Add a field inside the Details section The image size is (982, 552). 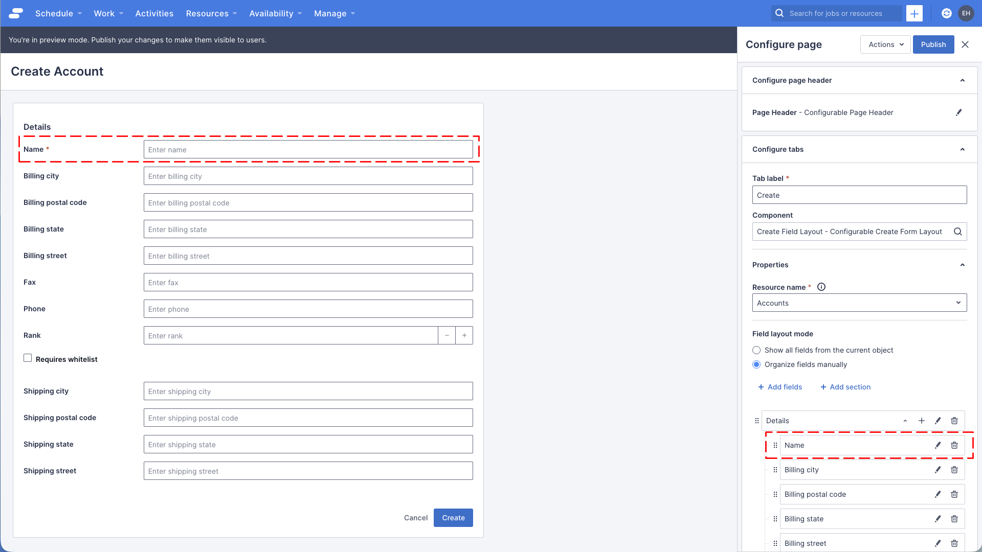922,421
